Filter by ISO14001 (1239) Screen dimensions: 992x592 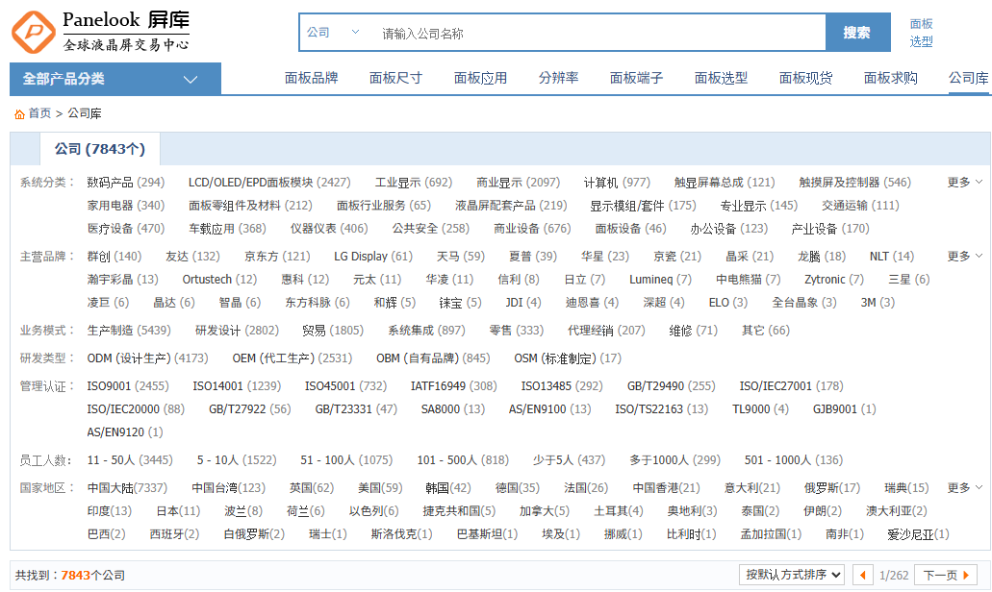[238, 386]
